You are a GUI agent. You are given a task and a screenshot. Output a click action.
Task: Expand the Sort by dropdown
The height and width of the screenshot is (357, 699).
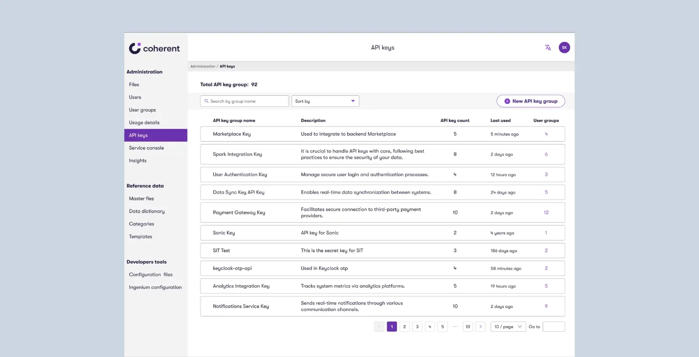[x=325, y=101]
